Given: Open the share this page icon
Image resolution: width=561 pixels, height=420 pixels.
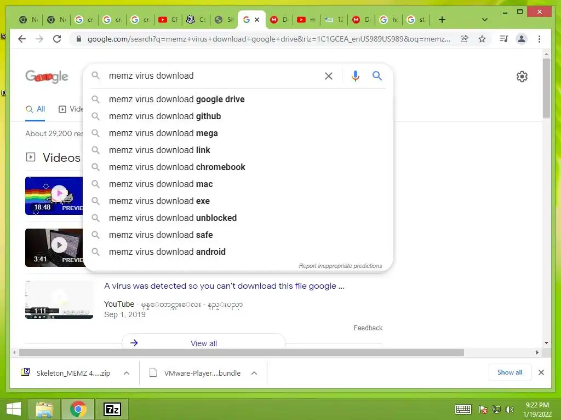Looking at the screenshot, I should [x=465, y=39].
